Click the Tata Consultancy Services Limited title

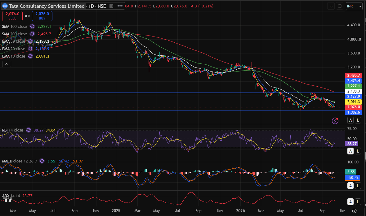47,6
